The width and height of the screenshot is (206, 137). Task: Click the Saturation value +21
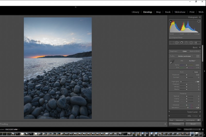[198, 108]
